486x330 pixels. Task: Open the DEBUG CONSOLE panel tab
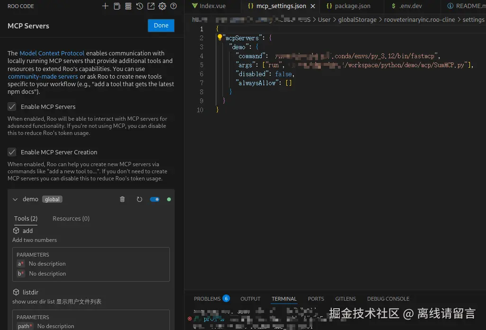(388, 299)
